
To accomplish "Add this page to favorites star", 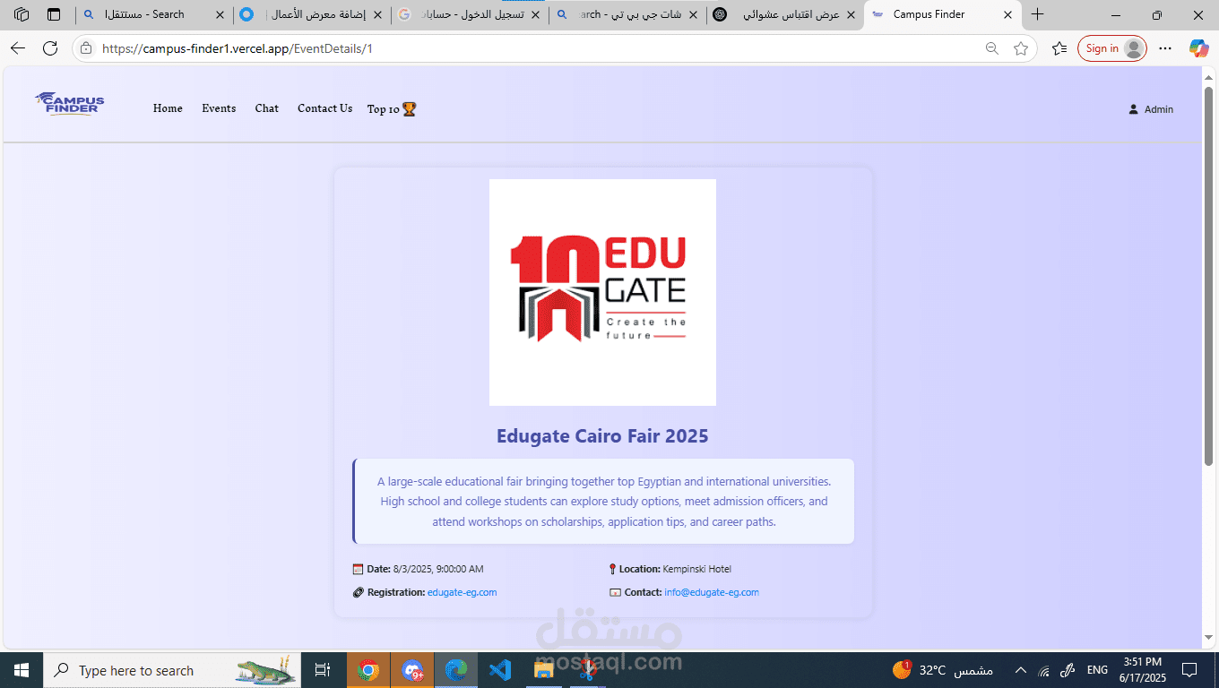I will pos(1021,48).
